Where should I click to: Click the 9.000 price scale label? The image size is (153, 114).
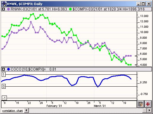[143, 38]
